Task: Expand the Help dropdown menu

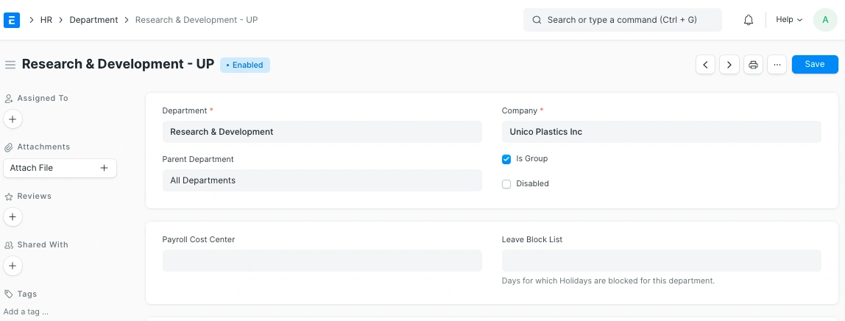Action: [788, 20]
